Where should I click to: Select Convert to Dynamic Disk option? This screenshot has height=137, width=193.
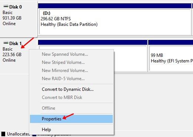71,89
